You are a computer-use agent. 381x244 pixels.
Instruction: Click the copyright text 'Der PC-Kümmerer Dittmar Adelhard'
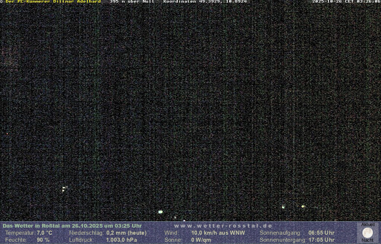(52, 1)
